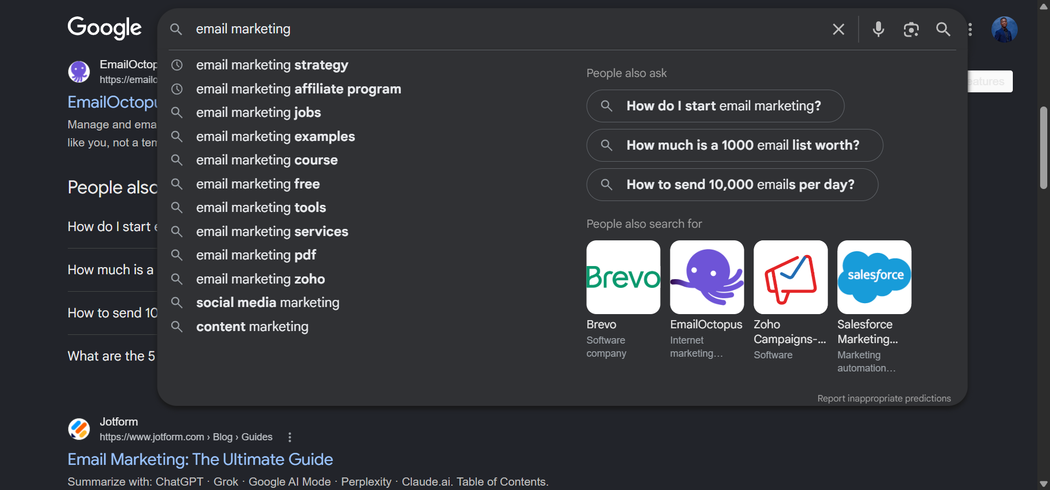1050x490 pixels.
Task: Pick the 'social media marketing' suggestion
Action: coord(268,303)
